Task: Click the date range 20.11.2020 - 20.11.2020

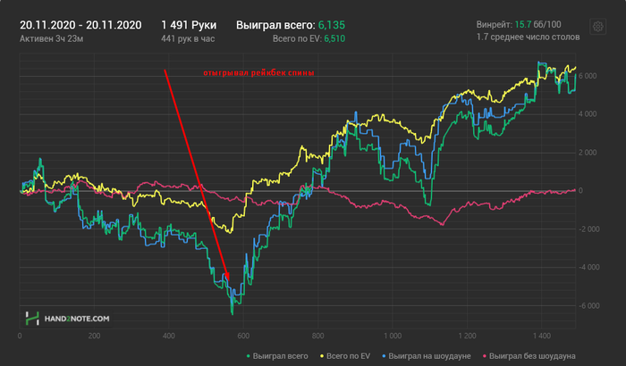Action: click(80, 25)
